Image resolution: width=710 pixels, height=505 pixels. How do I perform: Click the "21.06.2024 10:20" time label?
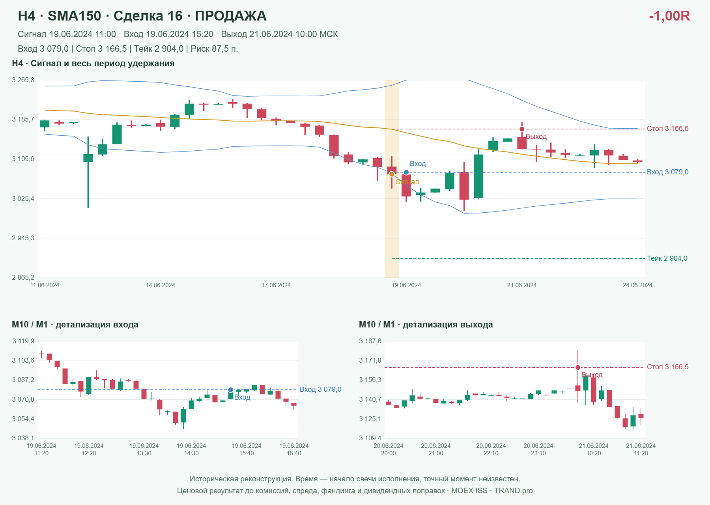[594, 449]
